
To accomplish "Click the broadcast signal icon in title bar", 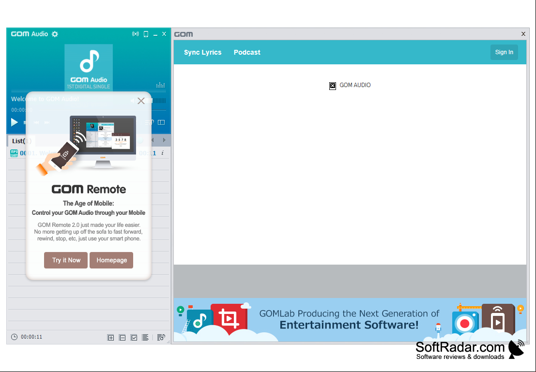I will click(x=136, y=34).
